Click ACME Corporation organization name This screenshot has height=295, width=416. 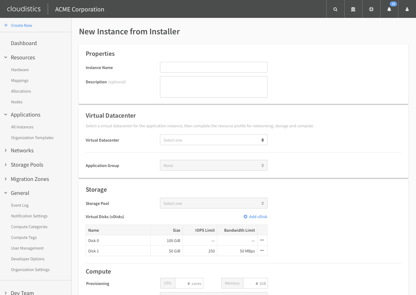pos(80,9)
